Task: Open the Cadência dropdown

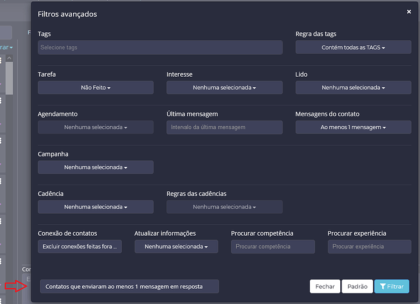Action: coord(96,207)
